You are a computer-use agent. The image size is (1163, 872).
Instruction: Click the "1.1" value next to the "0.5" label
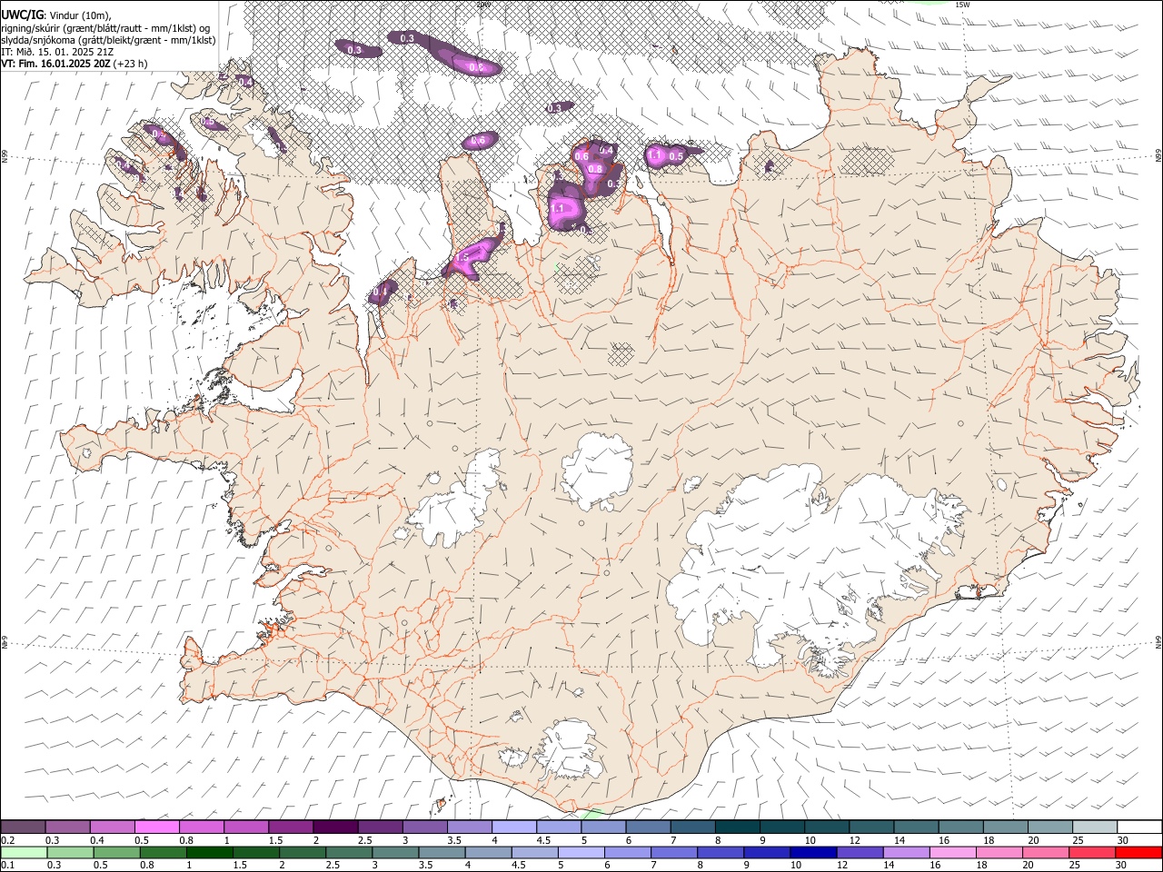[x=656, y=155]
